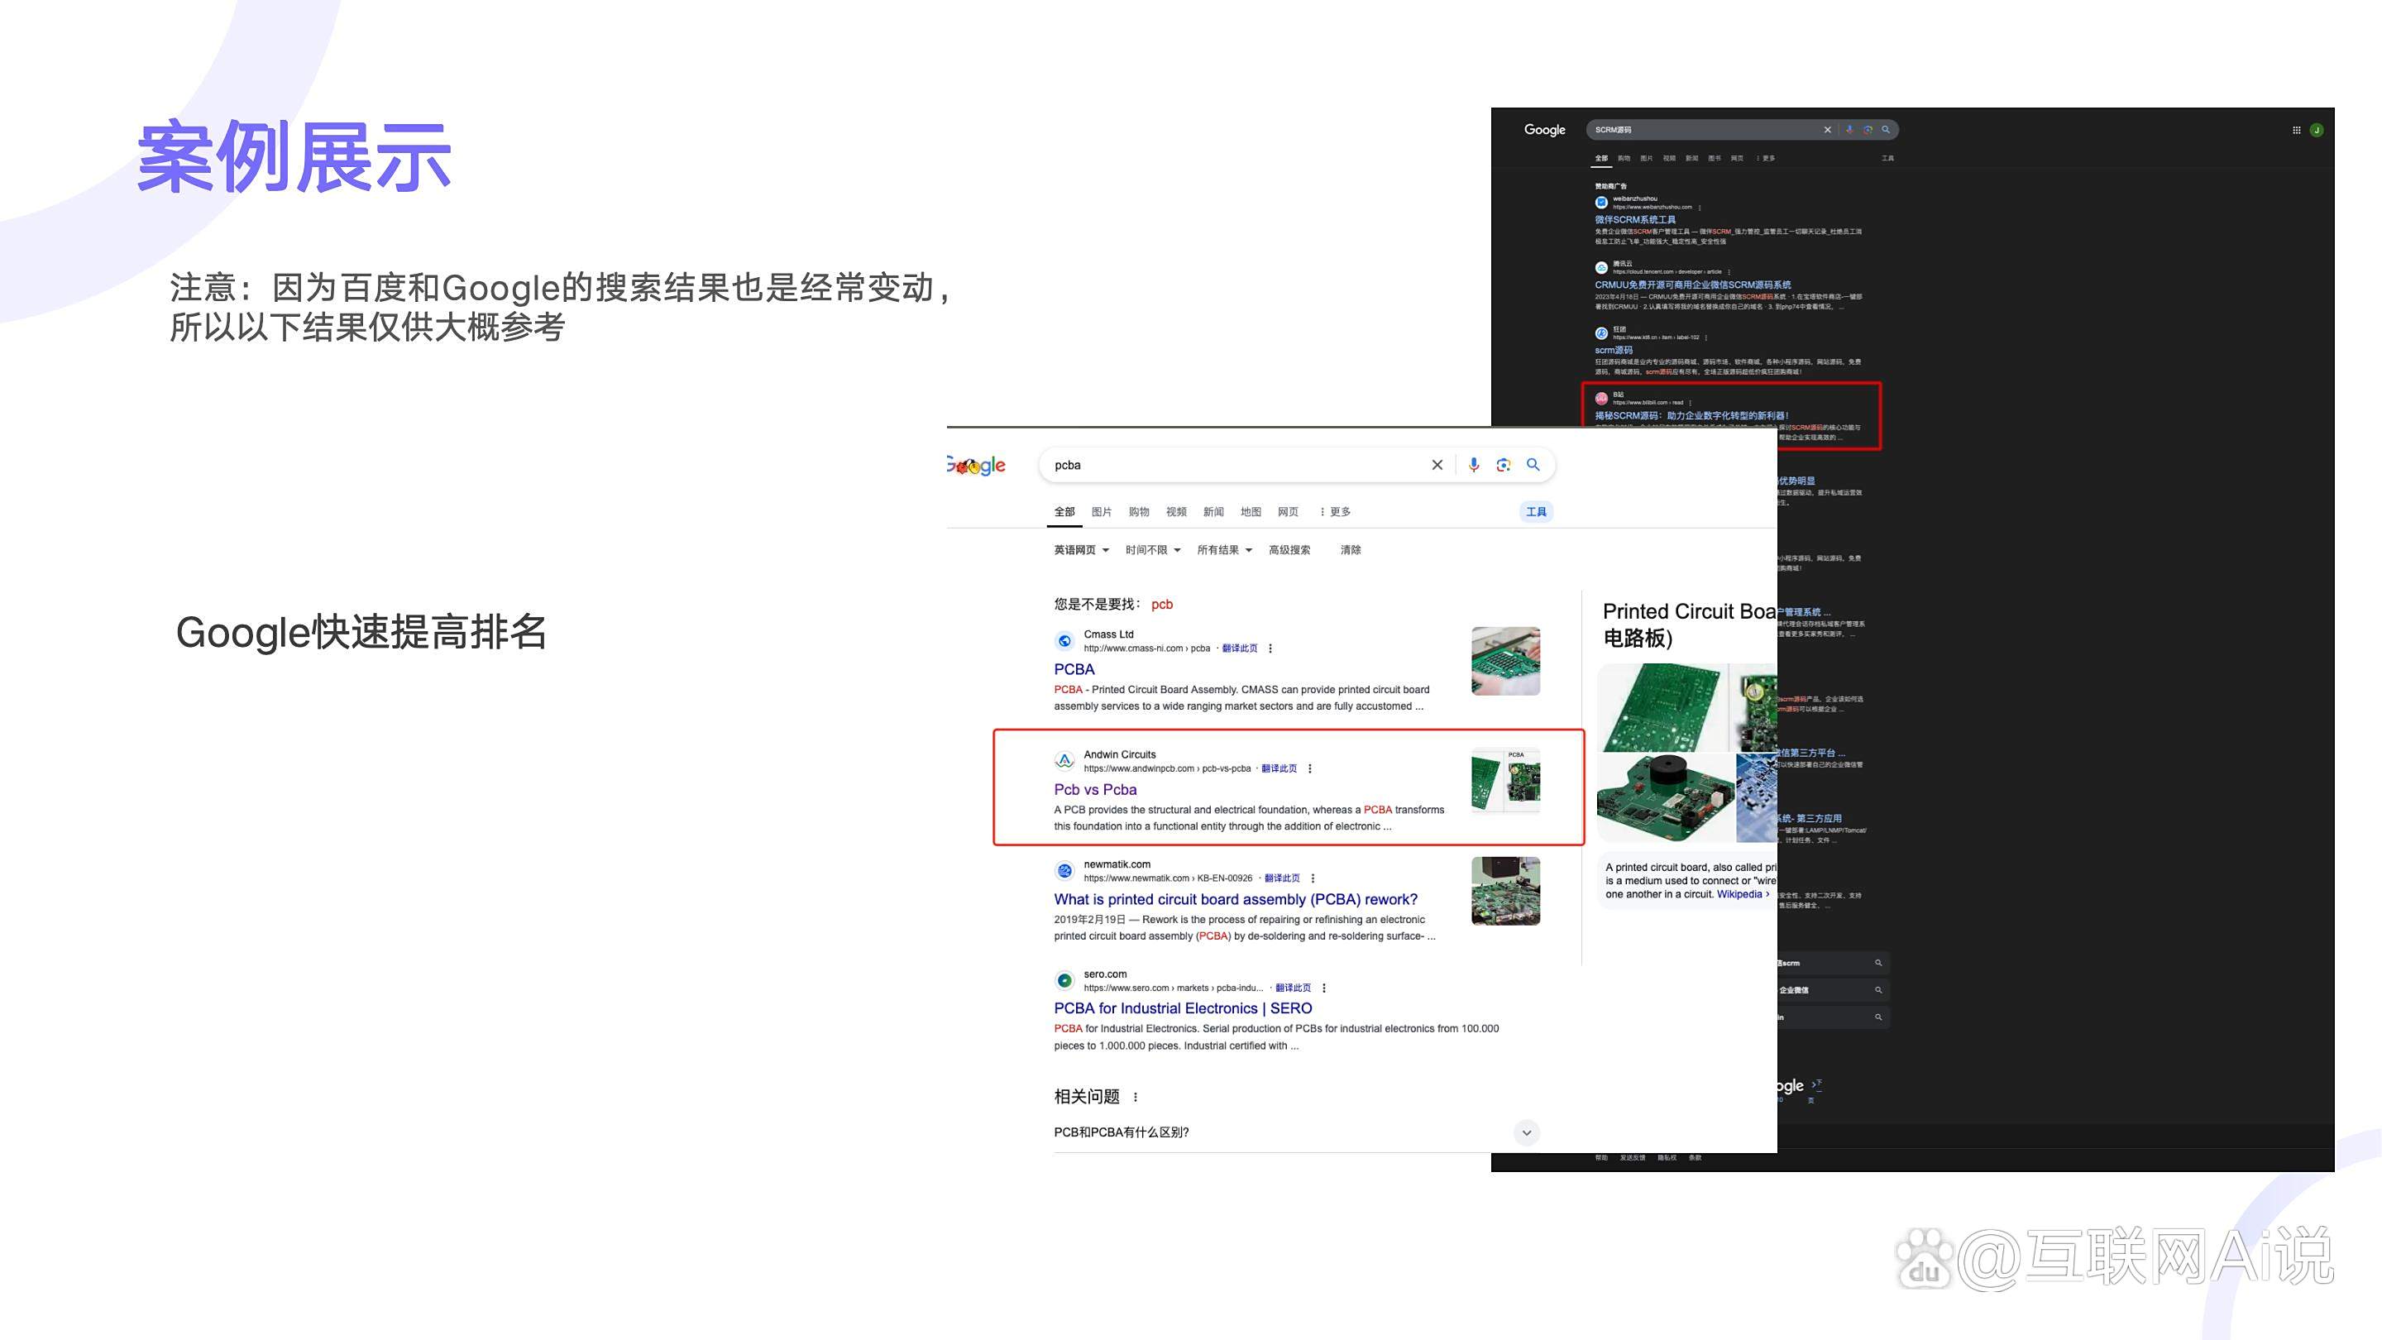Click 翻译此页 on the Cmass Ltd result
This screenshot has width=2382, height=1340.
(x=1239, y=648)
